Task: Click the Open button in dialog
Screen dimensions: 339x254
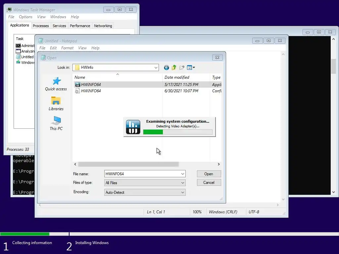Action: point(209,174)
